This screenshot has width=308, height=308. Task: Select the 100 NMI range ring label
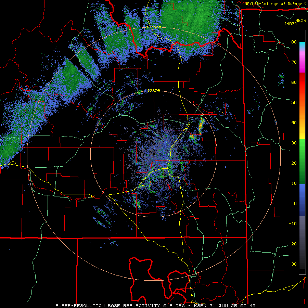154,27
